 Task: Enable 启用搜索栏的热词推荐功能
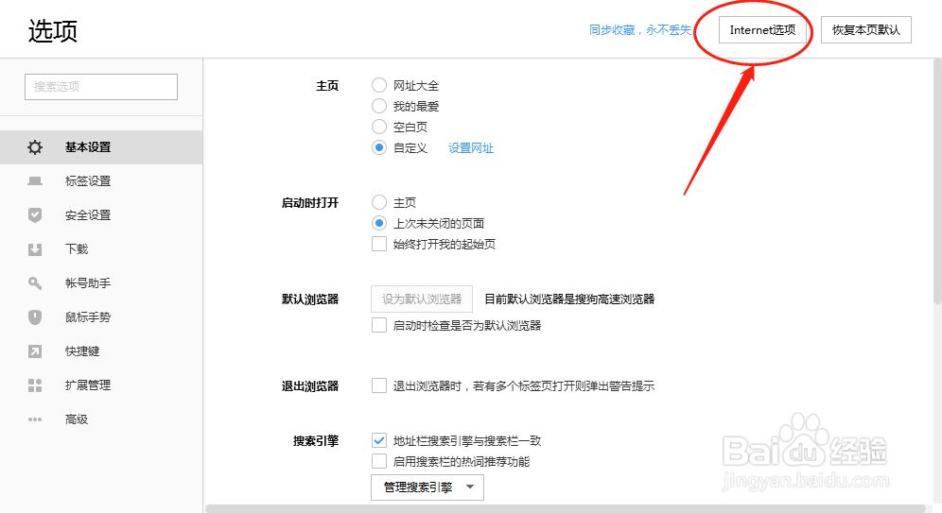tap(379, 461)
